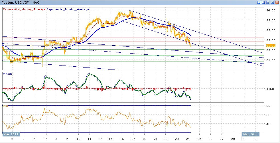Click date 24 on the time axis
The height and width of the screenshot is (143, 280).
pyautogui.click(x=188, y=139)
